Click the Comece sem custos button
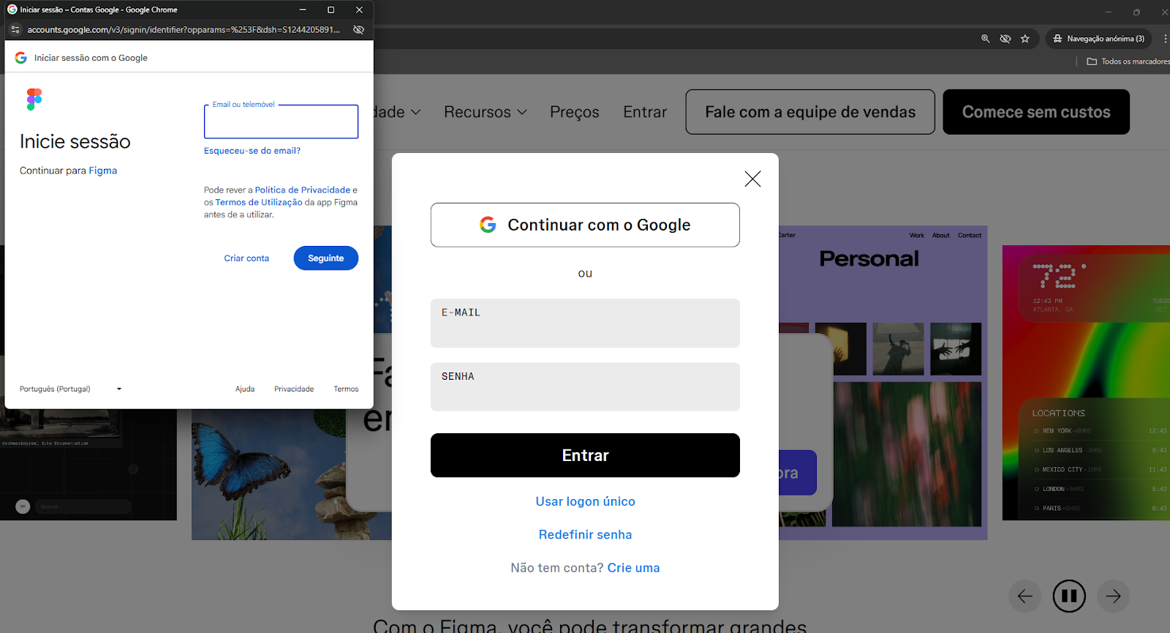1170x633 pixels. (x=1036, y=112)
